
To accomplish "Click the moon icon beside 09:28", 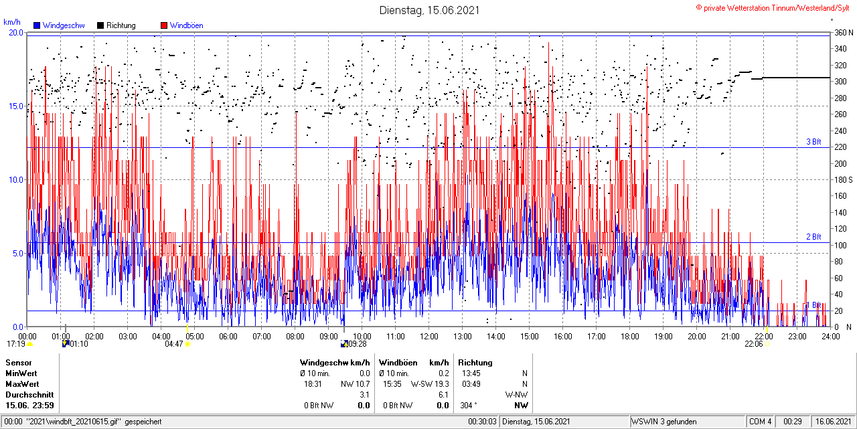I will [x=343, y=344].
